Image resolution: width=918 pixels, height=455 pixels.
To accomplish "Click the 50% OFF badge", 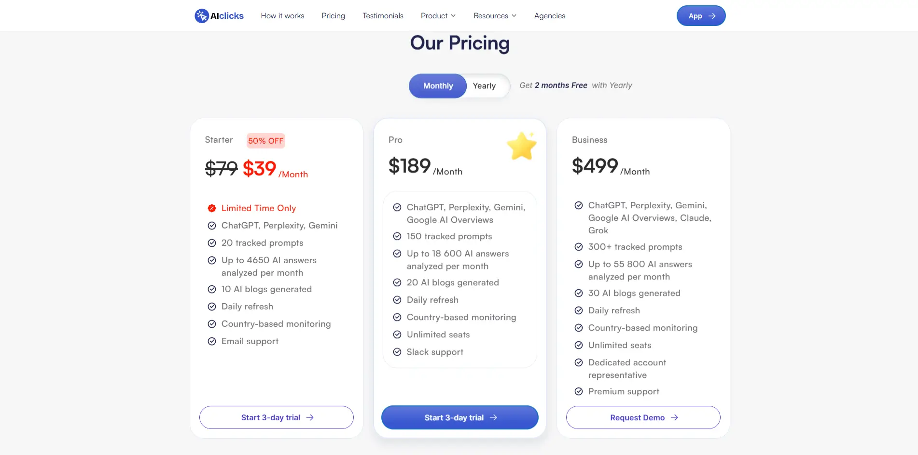I will (265, 141).
